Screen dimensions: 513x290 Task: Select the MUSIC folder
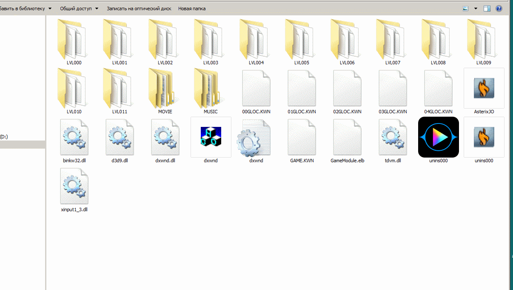coord(211,91)
